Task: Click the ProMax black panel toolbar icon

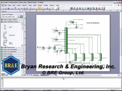Action: pyautogui.click(x=88, y=8)
